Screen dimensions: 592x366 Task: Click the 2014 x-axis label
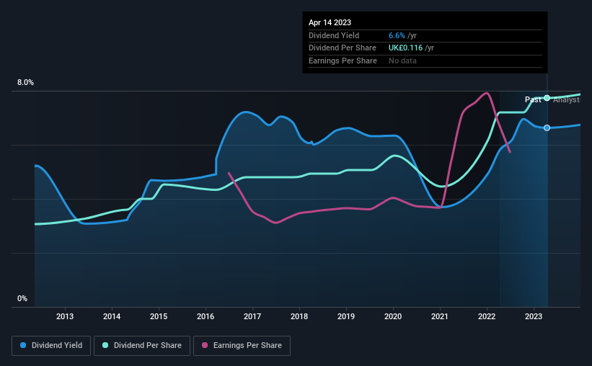click(112, 316)
